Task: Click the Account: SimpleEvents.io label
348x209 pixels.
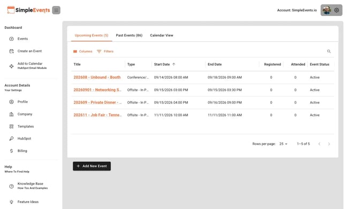Action: pos(297,10)
